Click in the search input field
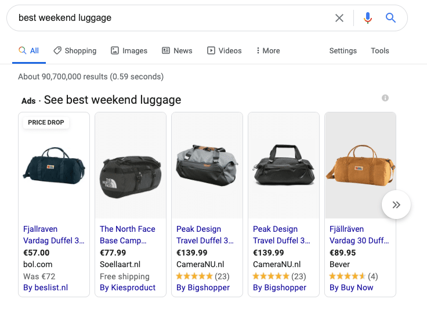The height and width of the screenshot is (310, 427). (174, 18)
